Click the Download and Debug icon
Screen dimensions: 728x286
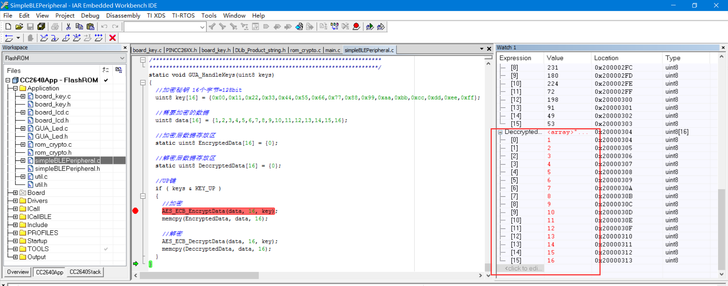[x=370, y=26]
